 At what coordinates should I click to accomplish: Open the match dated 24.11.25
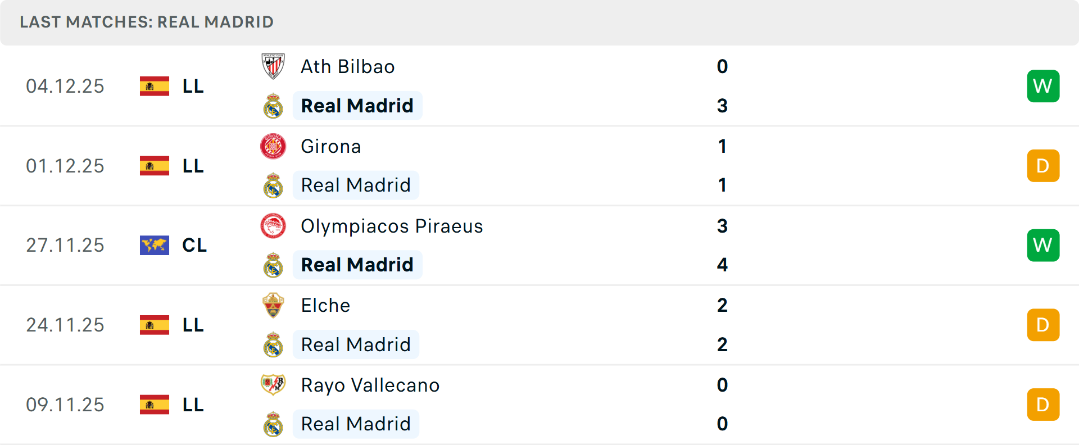(65, 325)
